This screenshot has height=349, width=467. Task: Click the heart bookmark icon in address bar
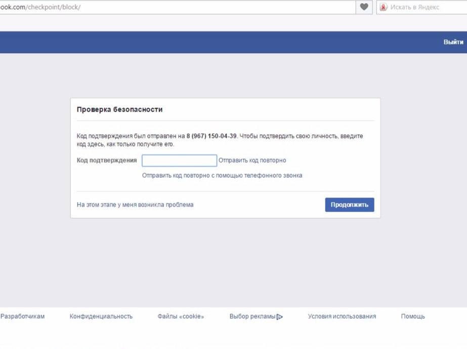[364, 7]
